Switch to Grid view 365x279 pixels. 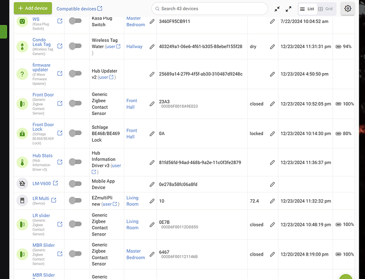tap(326, 9)
